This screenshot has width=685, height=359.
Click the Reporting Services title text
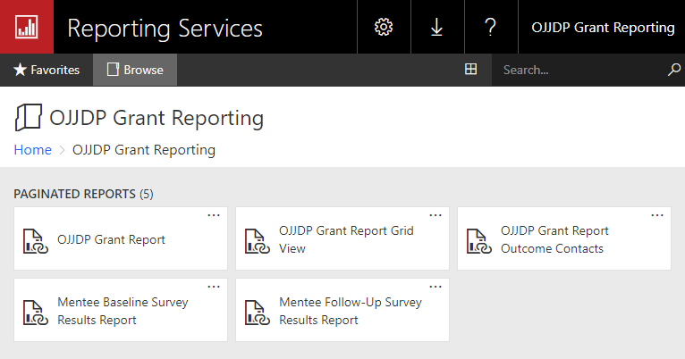(165, 29)
